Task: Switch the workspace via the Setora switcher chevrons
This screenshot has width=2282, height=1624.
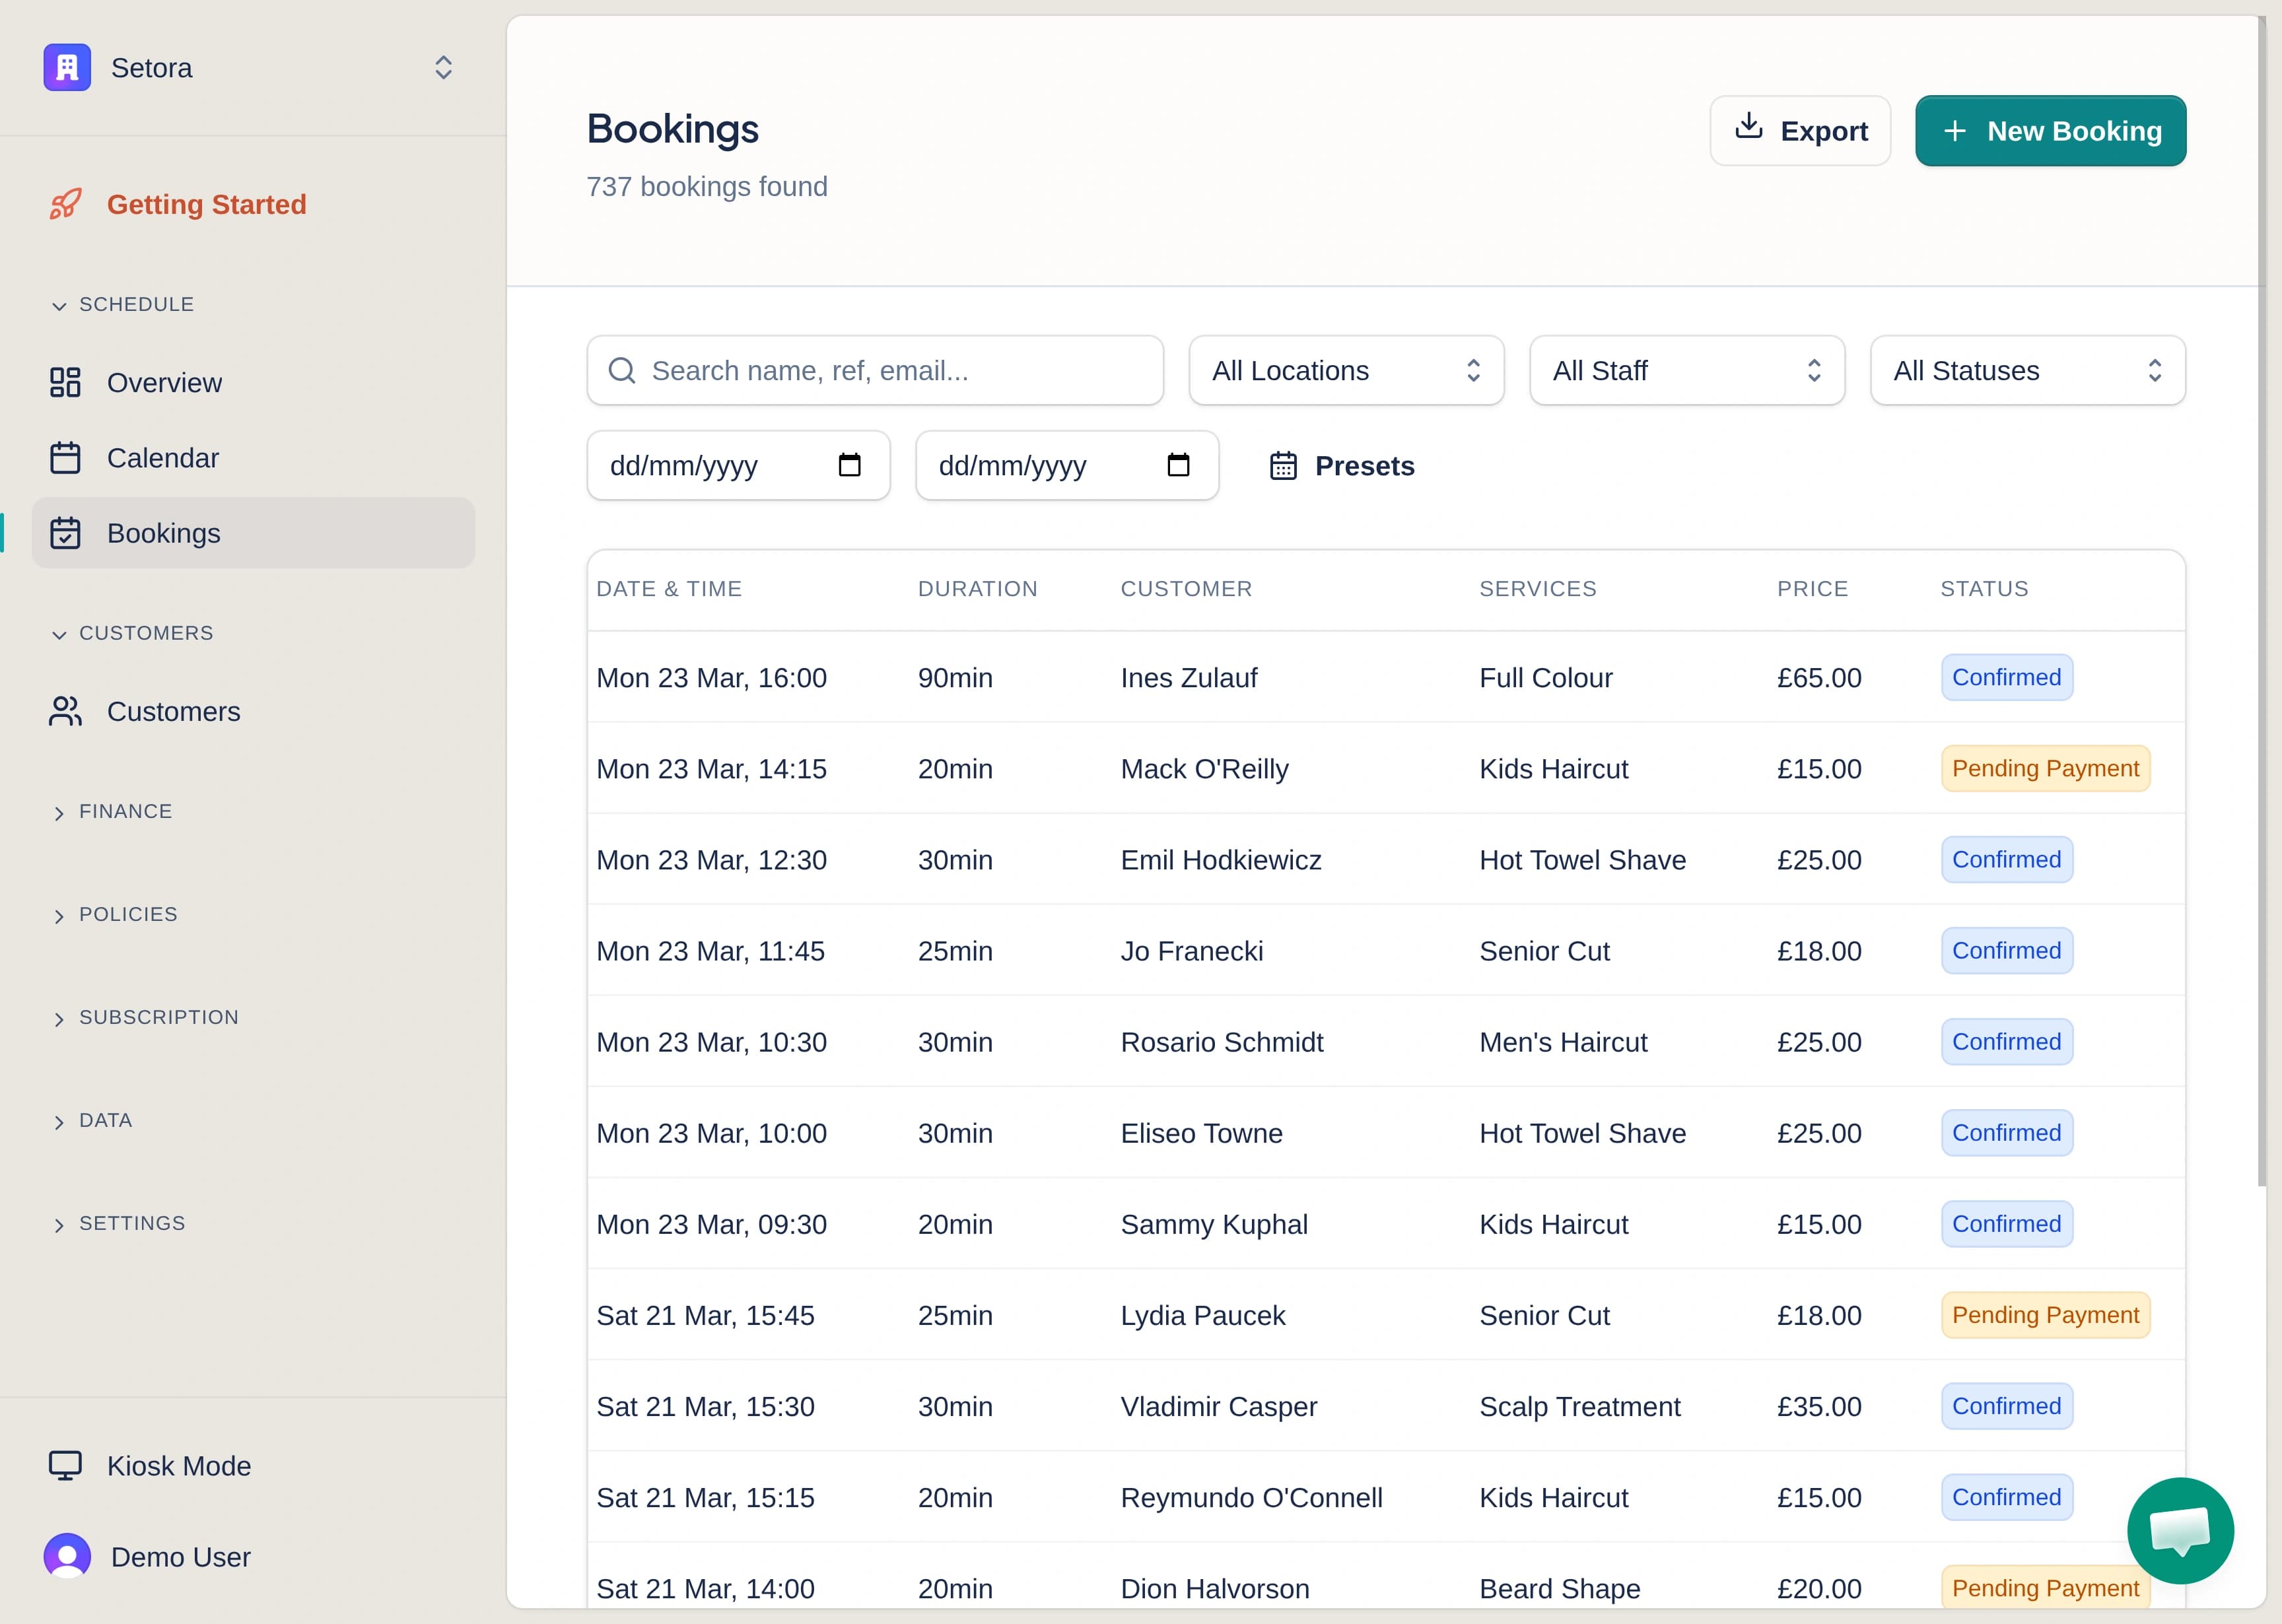Action: tap(443, 67)
